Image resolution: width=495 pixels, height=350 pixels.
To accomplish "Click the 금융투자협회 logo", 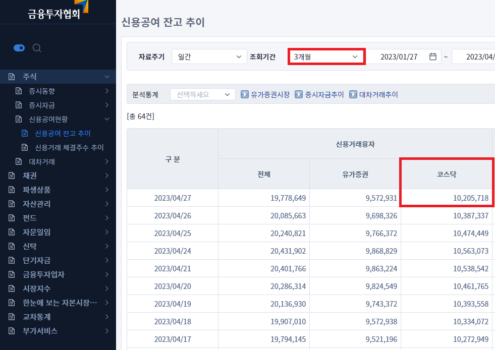I will [58, 10].
